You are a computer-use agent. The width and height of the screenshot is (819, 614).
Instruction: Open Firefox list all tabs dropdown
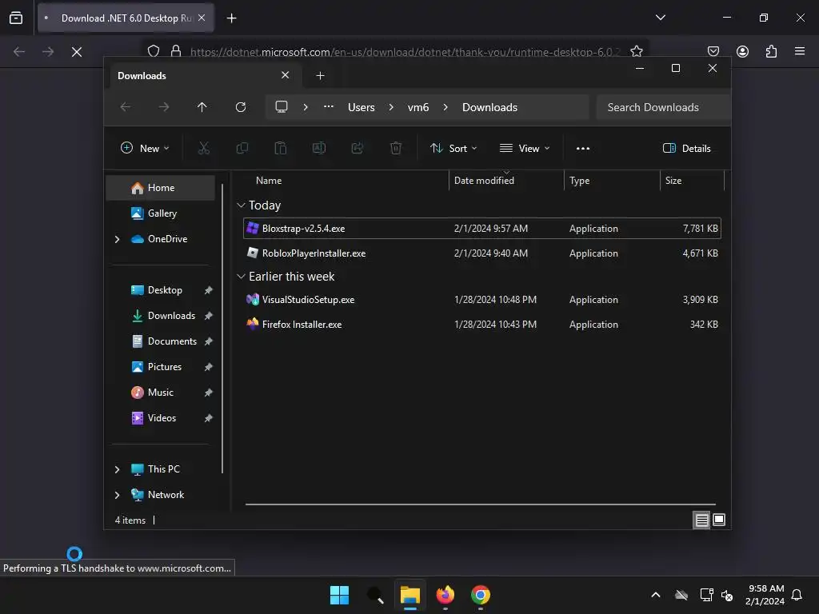[660, 18]
